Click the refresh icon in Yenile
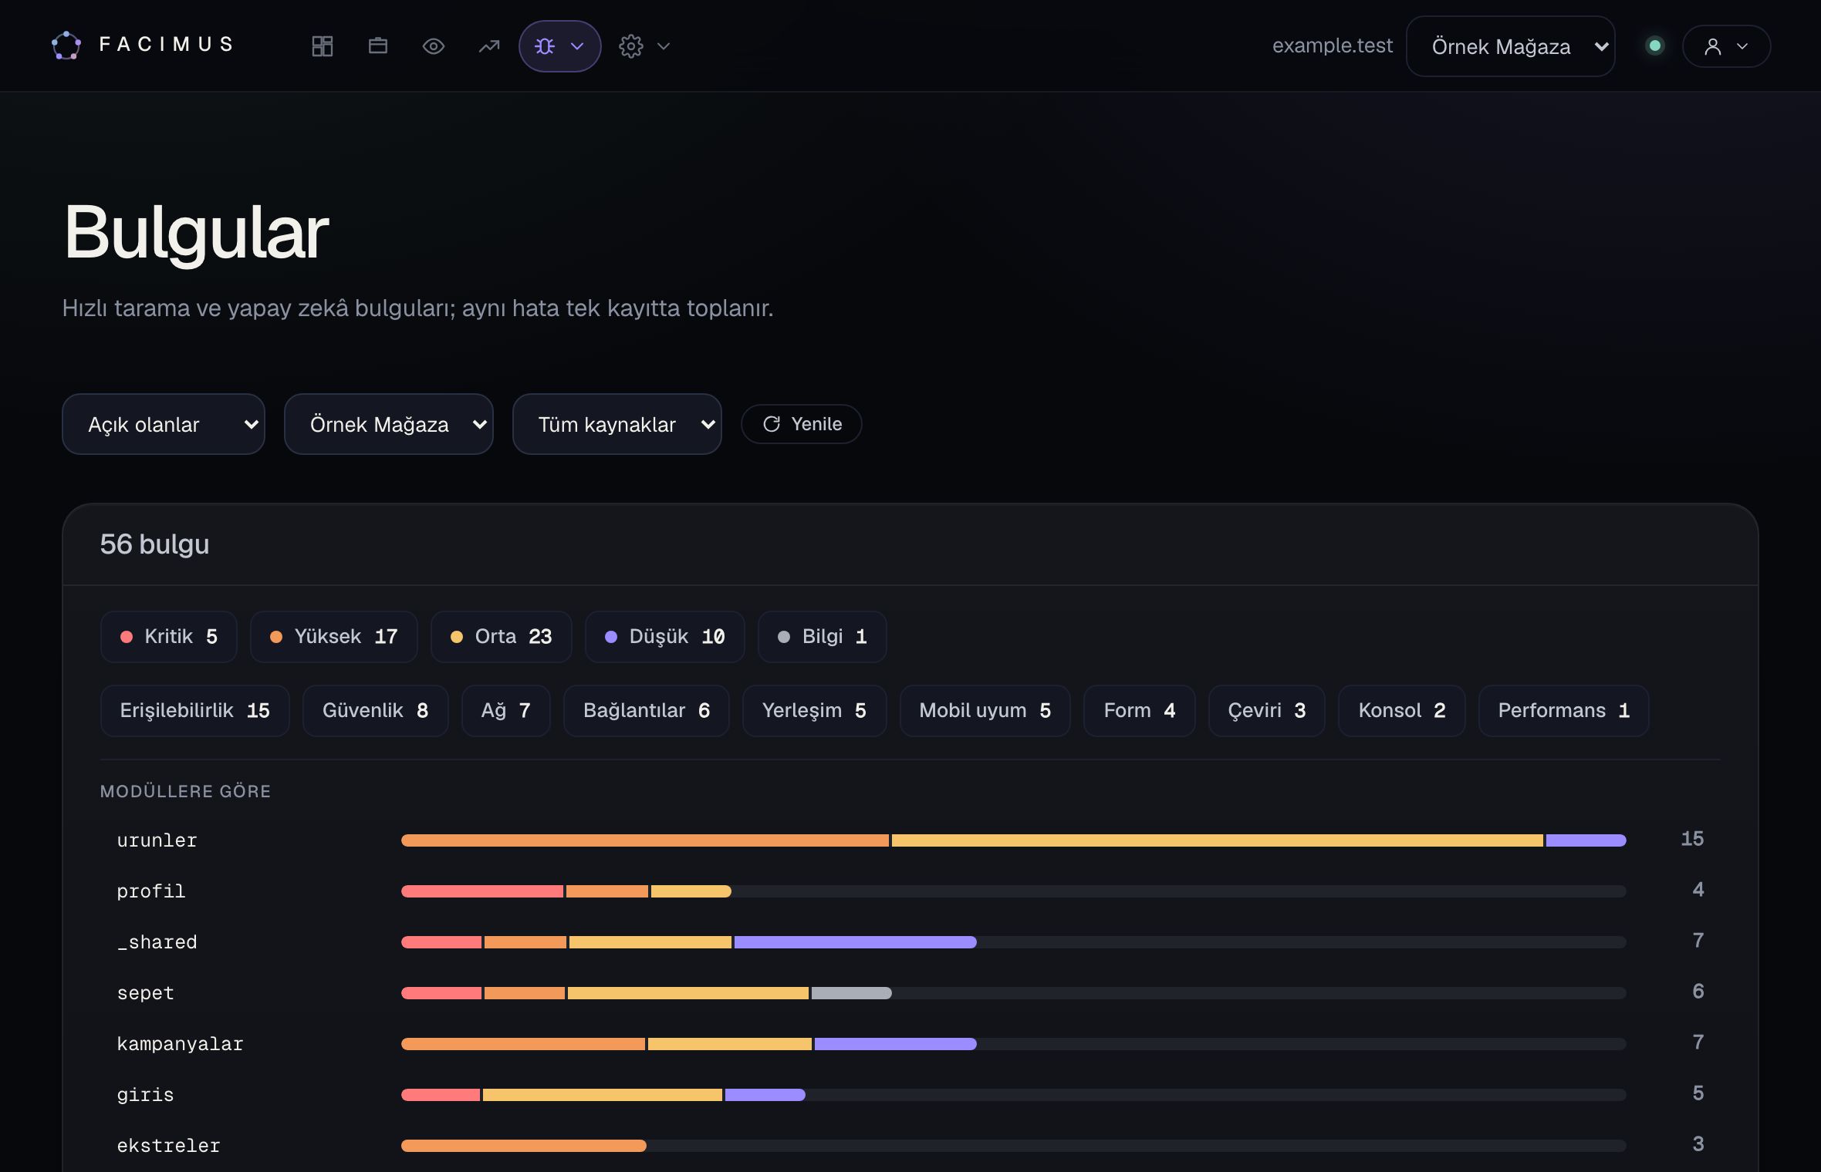 pos(772,424)
